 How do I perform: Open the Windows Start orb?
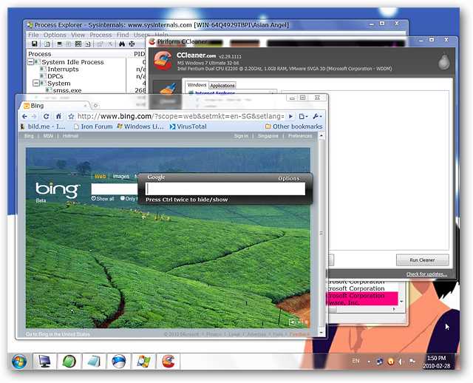click(19, 362)
